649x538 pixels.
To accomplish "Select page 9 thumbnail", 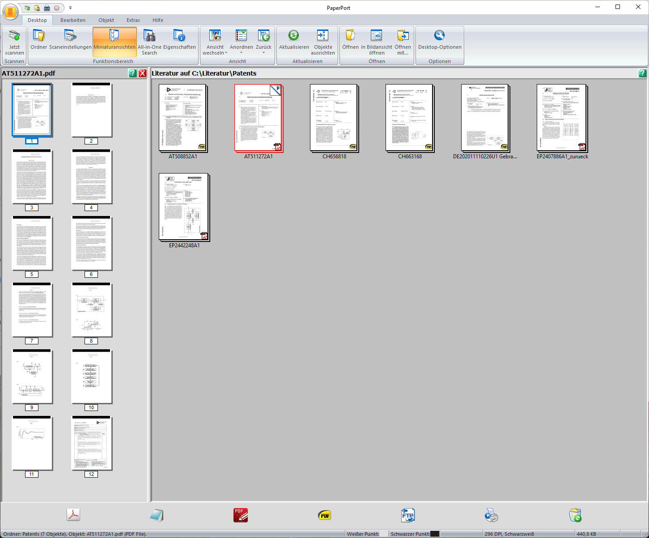I will click(32, 376).
